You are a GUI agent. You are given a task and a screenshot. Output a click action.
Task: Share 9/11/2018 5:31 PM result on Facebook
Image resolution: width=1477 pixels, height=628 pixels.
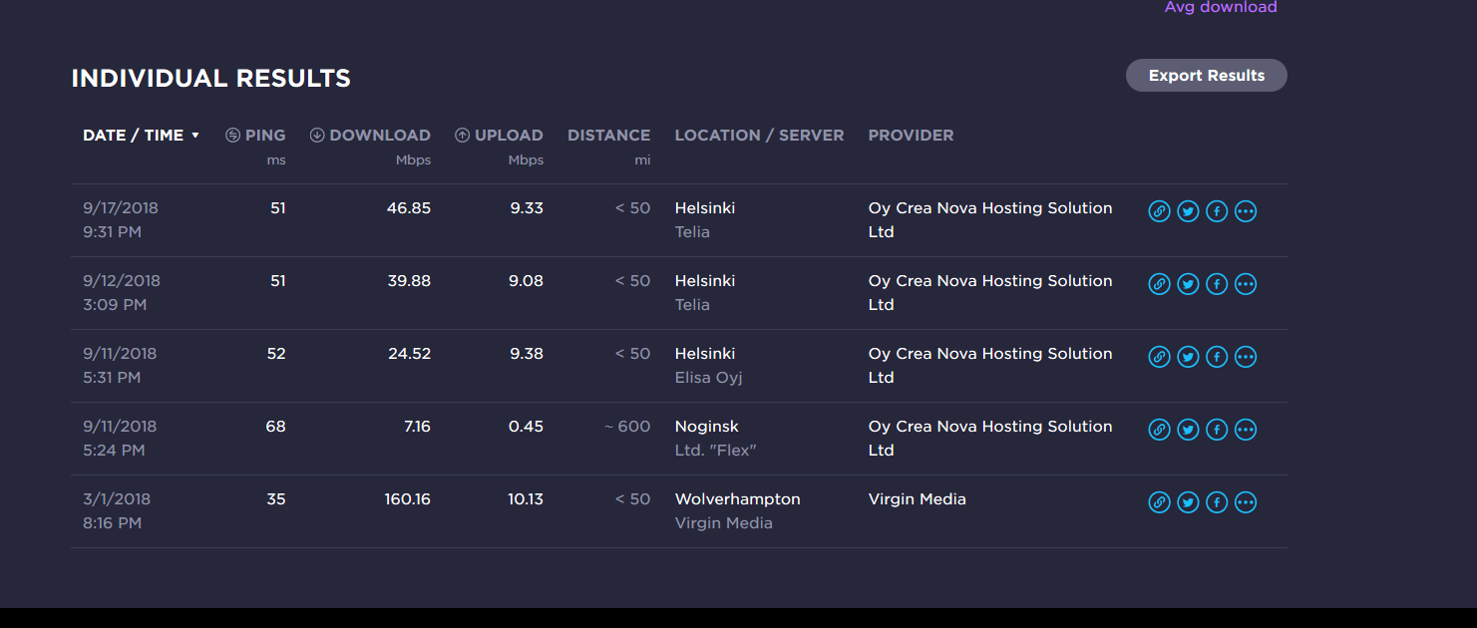pyautogui.click(x=1217, y=357)
